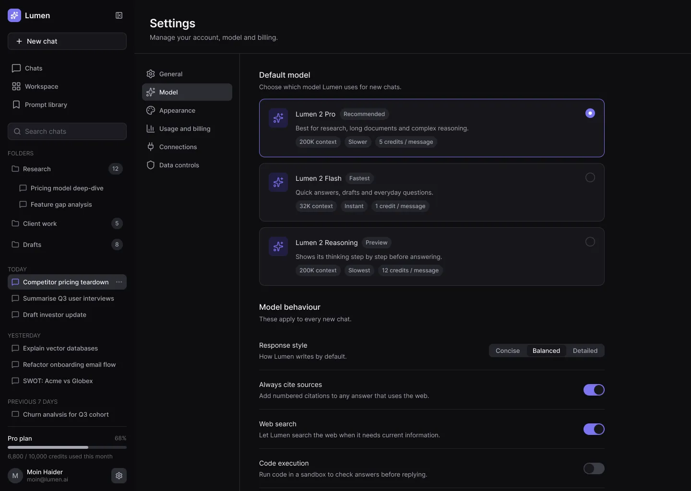
Task: Expand the Client work folder
Action: pos(67,223)
